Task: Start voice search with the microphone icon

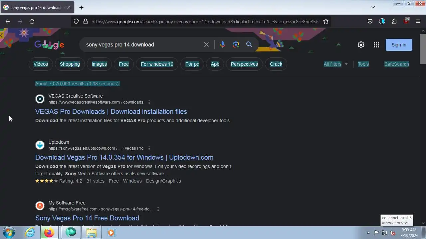Action: pos(223,44)
